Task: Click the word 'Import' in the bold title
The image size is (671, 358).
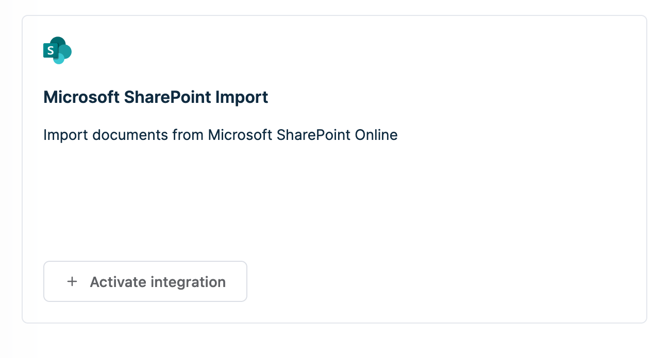Action: tap(239, 97)
